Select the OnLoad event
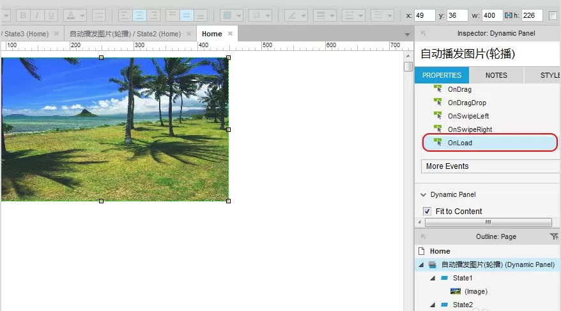 coord(490,143)
